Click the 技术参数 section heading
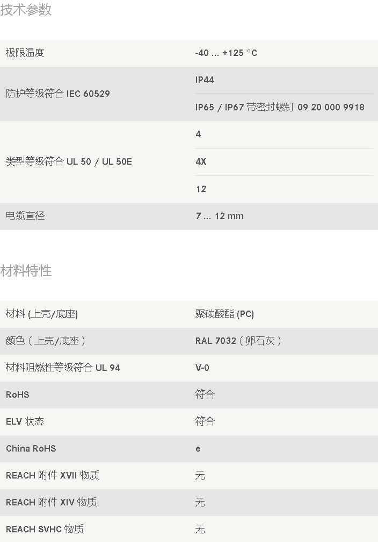This screenshot has height=542, width=378. click(x=26, y=10)
